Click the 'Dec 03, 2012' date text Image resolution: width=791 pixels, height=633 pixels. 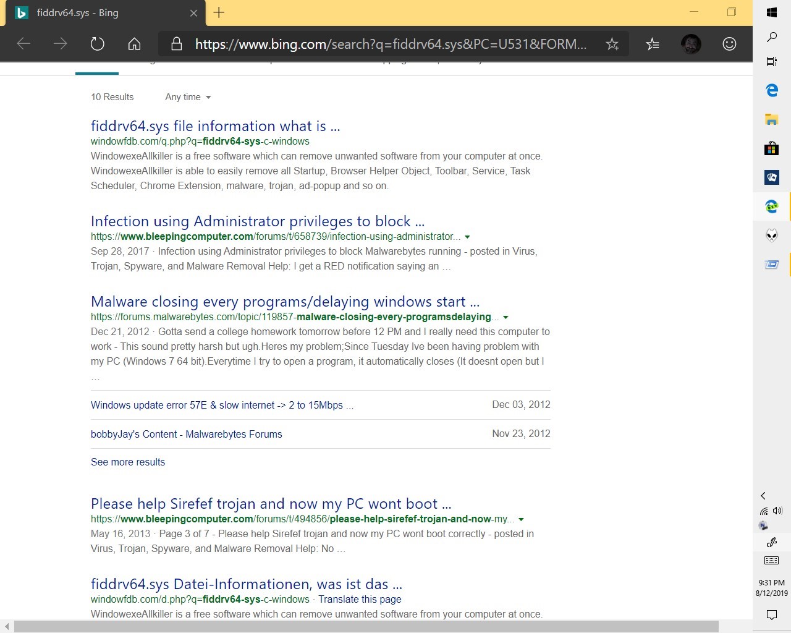521,404
